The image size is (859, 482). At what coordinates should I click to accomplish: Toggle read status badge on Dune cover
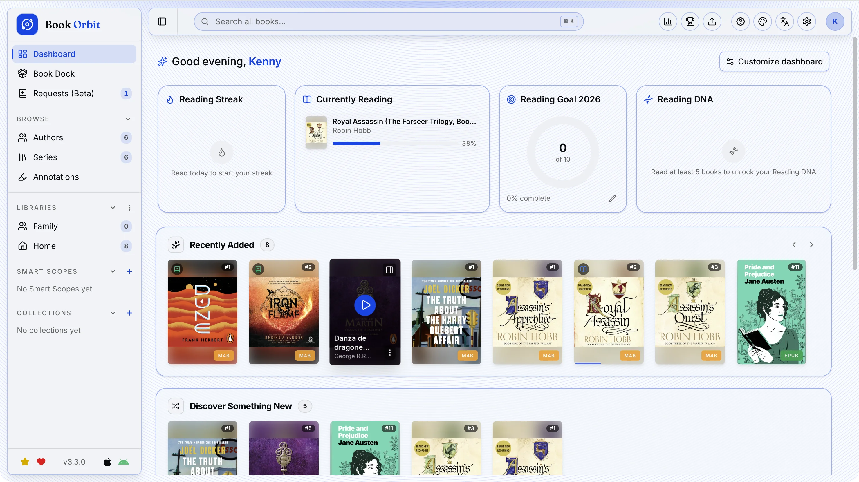click(177, 269)
